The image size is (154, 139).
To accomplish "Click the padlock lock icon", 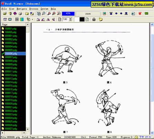I will 94,19.
